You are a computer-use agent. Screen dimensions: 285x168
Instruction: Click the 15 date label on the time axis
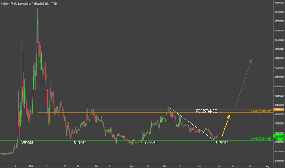click(46, 166)
